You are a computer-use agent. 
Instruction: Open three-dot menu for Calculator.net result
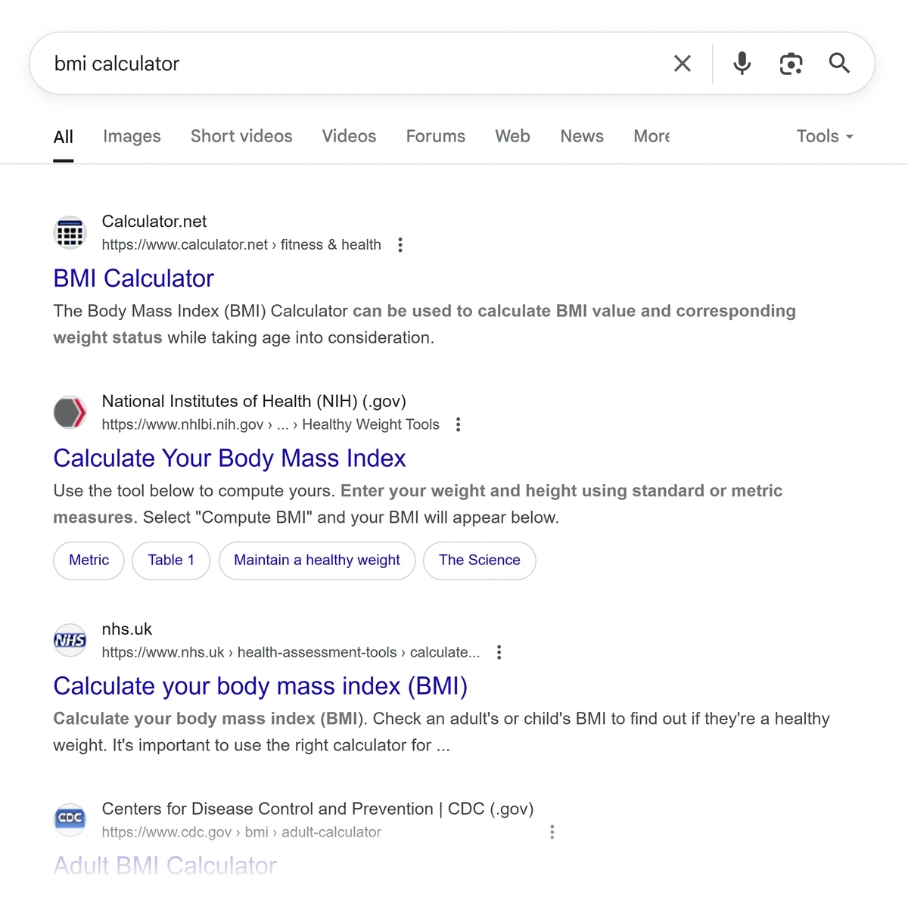click(x=400, y=245)
